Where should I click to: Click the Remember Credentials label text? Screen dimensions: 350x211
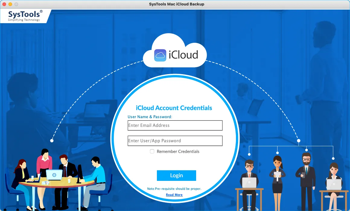click(x=178, y=152)
